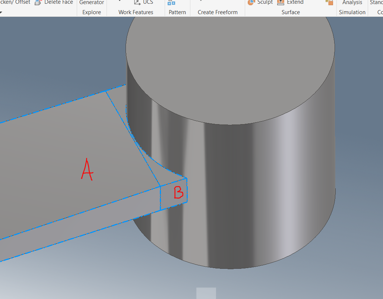Viewport: 383px width, 299px height.
Task: Launch the Generator command
Action: [91, 3]
